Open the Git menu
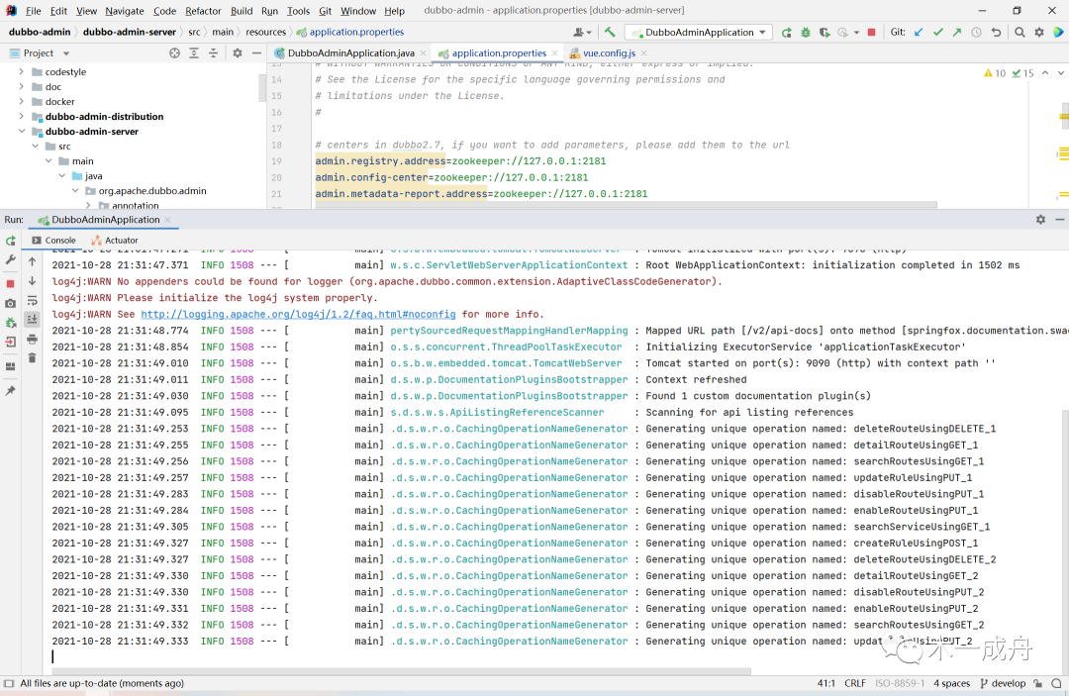The image size is (1069, 696). [326, 11]
